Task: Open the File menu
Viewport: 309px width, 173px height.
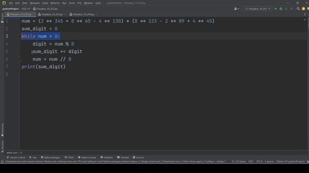Action: 11,3
